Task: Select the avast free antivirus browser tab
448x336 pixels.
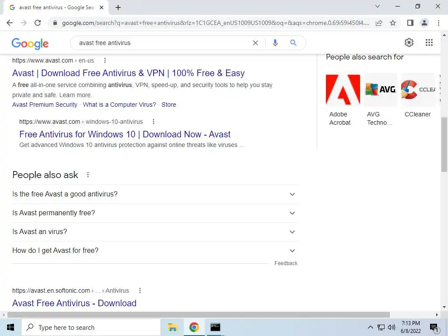Action: point(56,7)
